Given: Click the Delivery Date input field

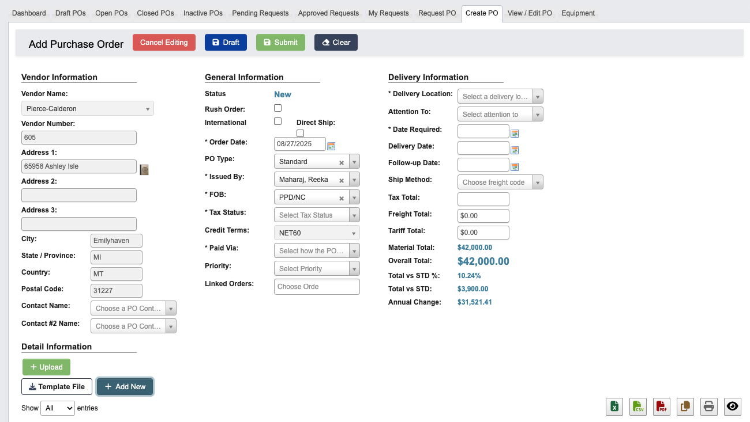Looking at the screenshot, I should (x=483, y=148).
